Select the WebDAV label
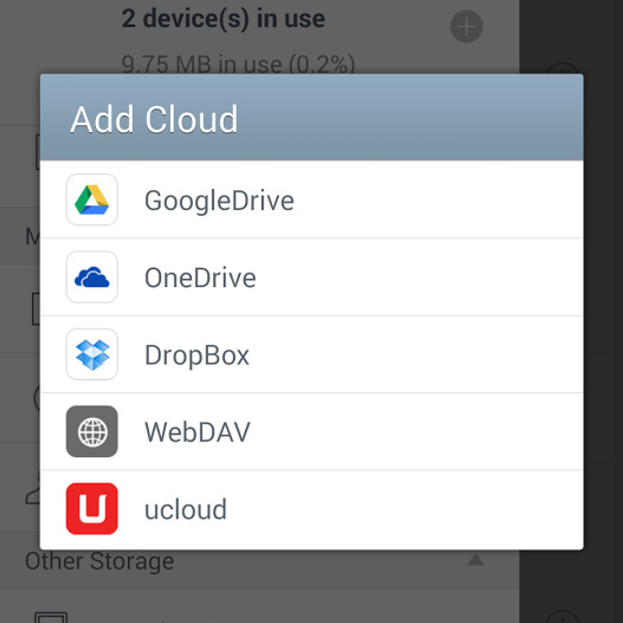The height and width of the screenshot is (623, 623). tap(197, 432)
